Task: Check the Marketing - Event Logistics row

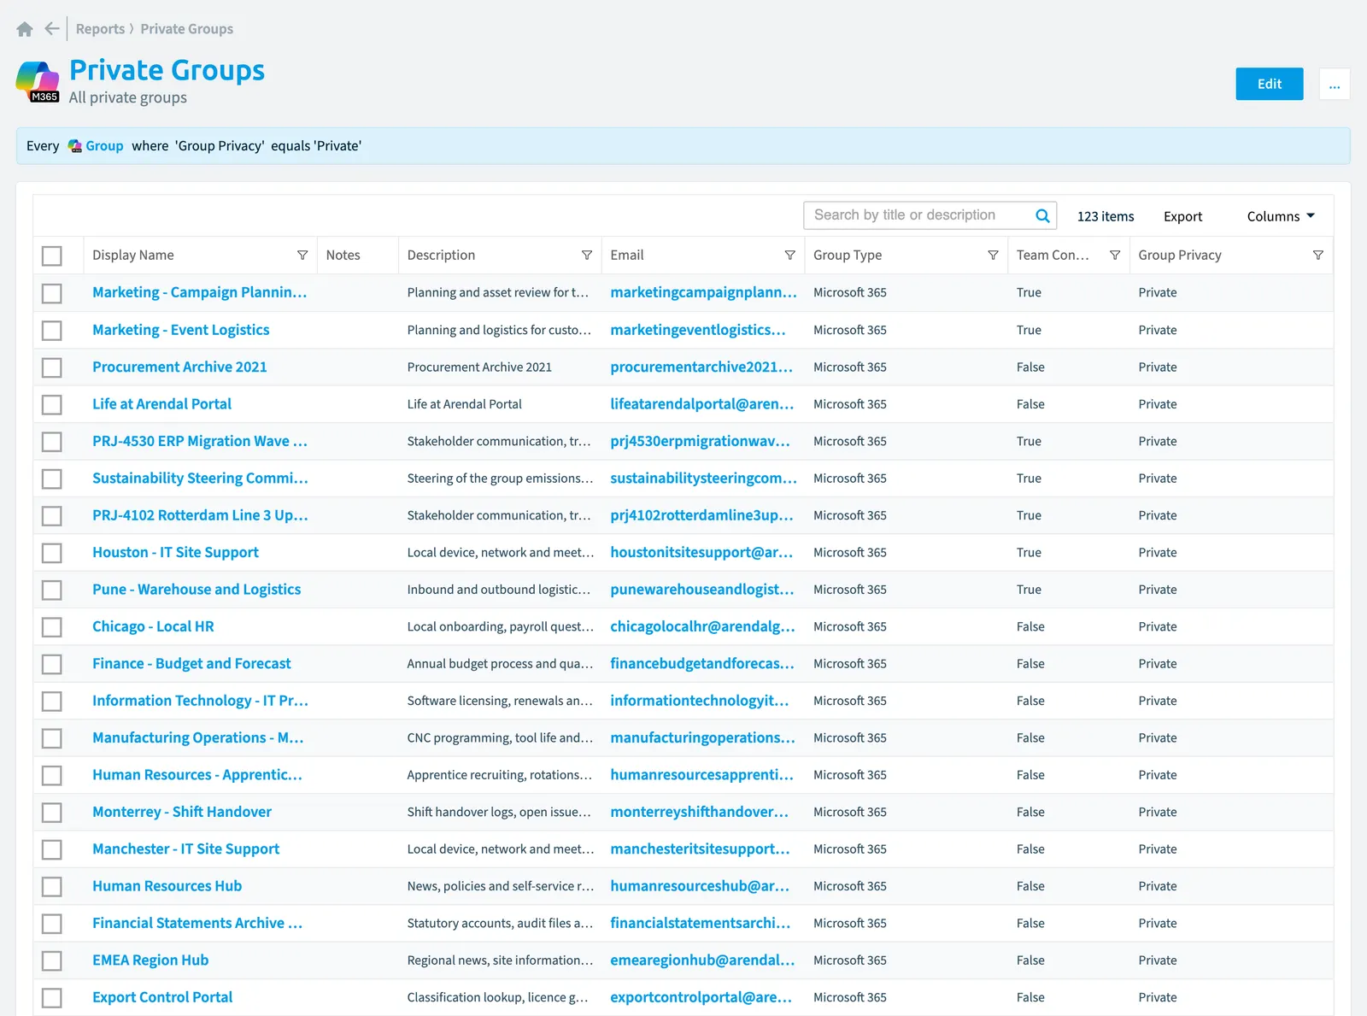Action: click(52, 330)
